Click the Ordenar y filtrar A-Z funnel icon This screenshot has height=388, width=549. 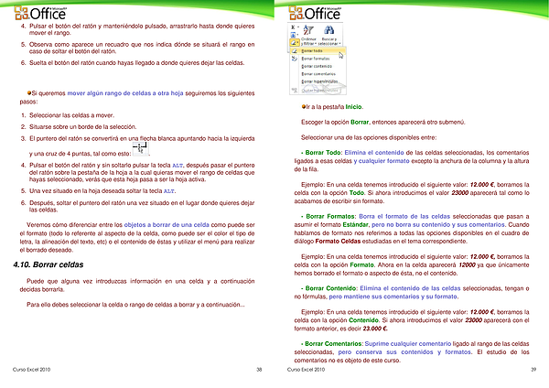click(x=308, y=30)
